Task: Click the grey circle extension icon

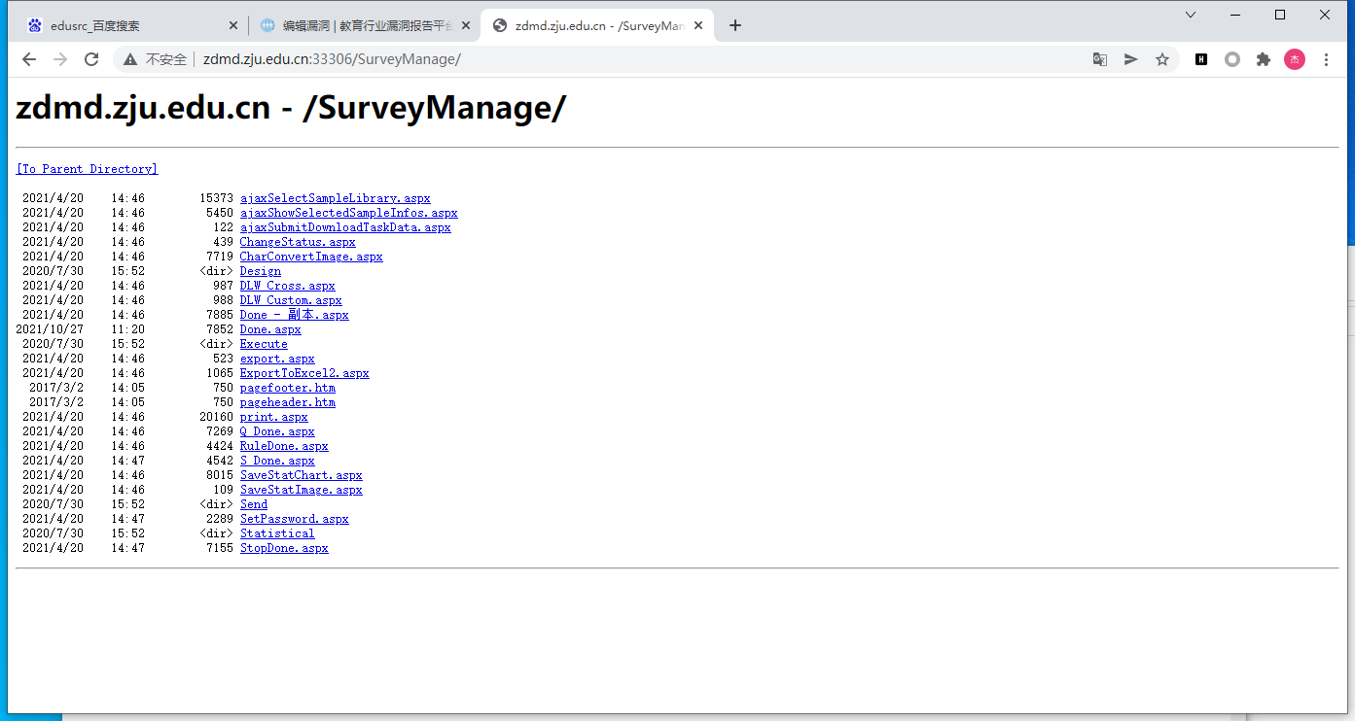Action: point(1232,59)
